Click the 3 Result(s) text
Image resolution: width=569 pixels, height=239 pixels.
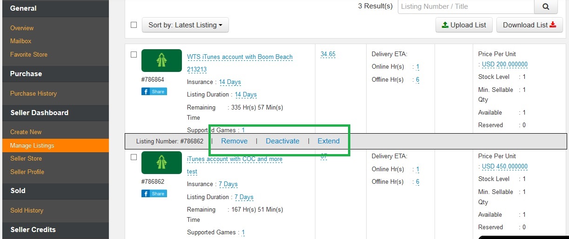click(375, 6)
